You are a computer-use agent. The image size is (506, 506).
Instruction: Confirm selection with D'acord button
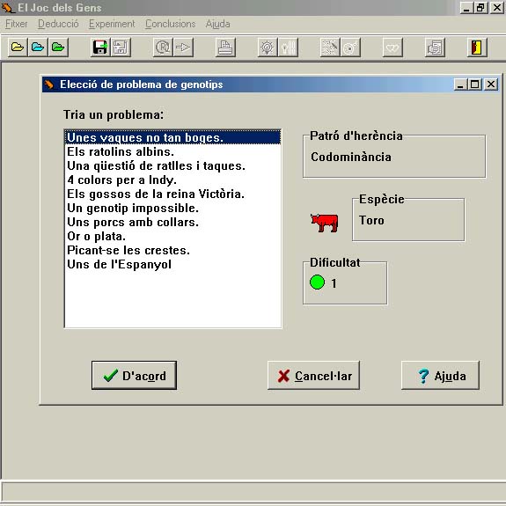[x=134, y=375]
